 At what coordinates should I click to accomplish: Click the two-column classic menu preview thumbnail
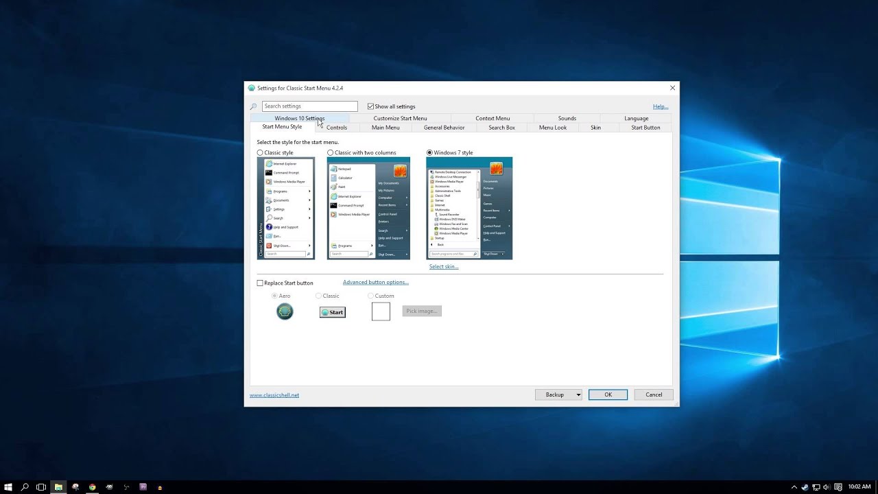(368, 208)
